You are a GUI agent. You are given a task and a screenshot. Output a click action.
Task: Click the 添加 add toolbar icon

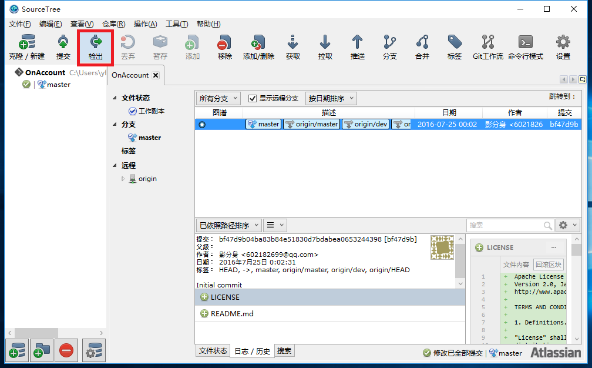[x=192, y=47]
